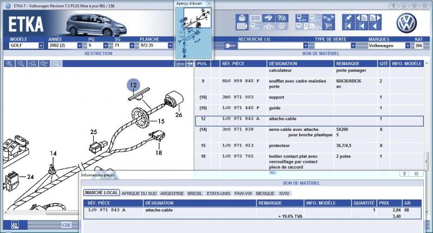
Task: Click the BON DE MATÉRIEL label under toolbar
Action: coord(320,54)
